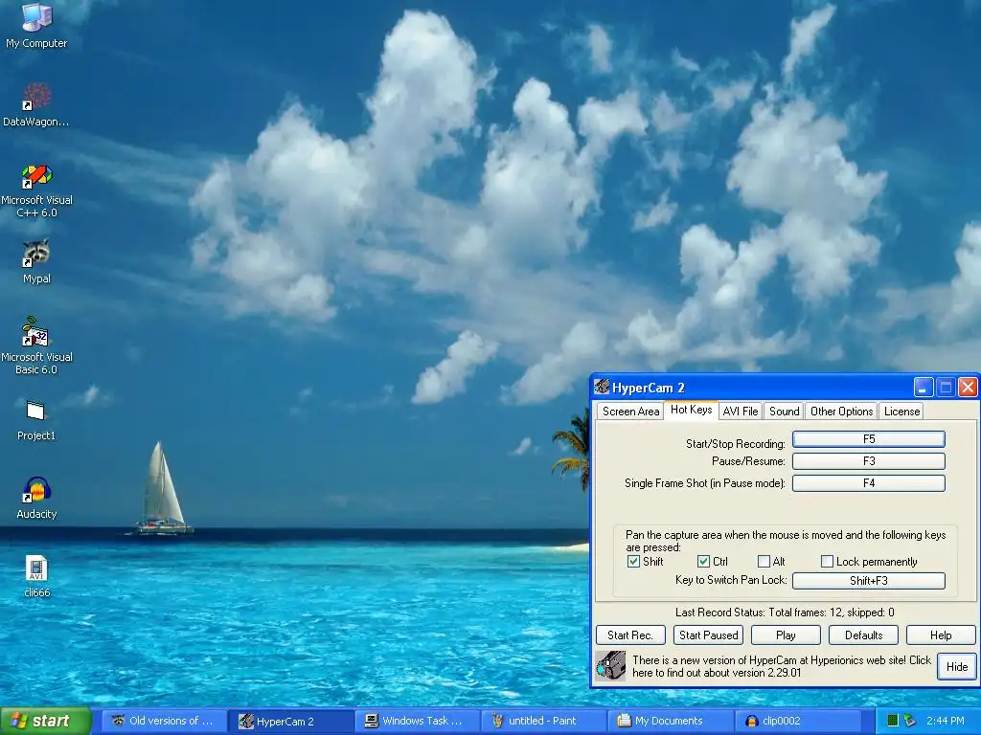The height and width of the screenshot is (735, 981).
Task: Open the AVI File tab
Action: point(741,412)
